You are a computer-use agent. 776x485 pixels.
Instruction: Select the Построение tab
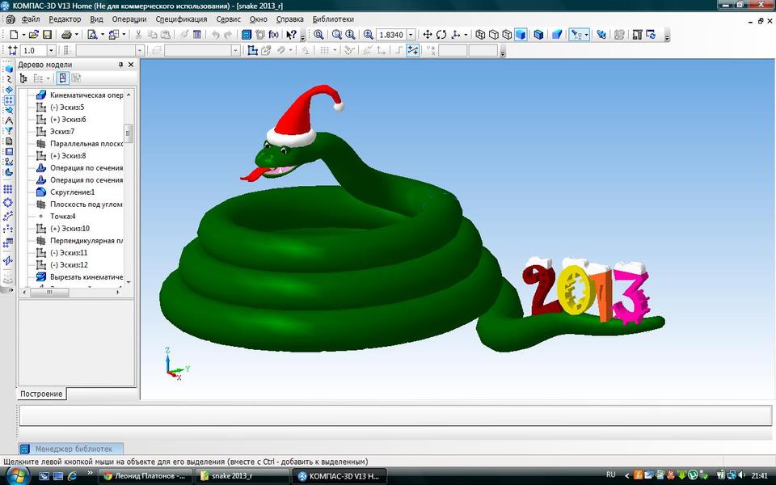pos(41,394)
